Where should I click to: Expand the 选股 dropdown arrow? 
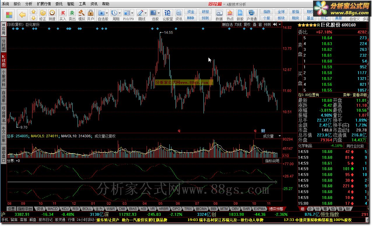click(x=159, y=13)
